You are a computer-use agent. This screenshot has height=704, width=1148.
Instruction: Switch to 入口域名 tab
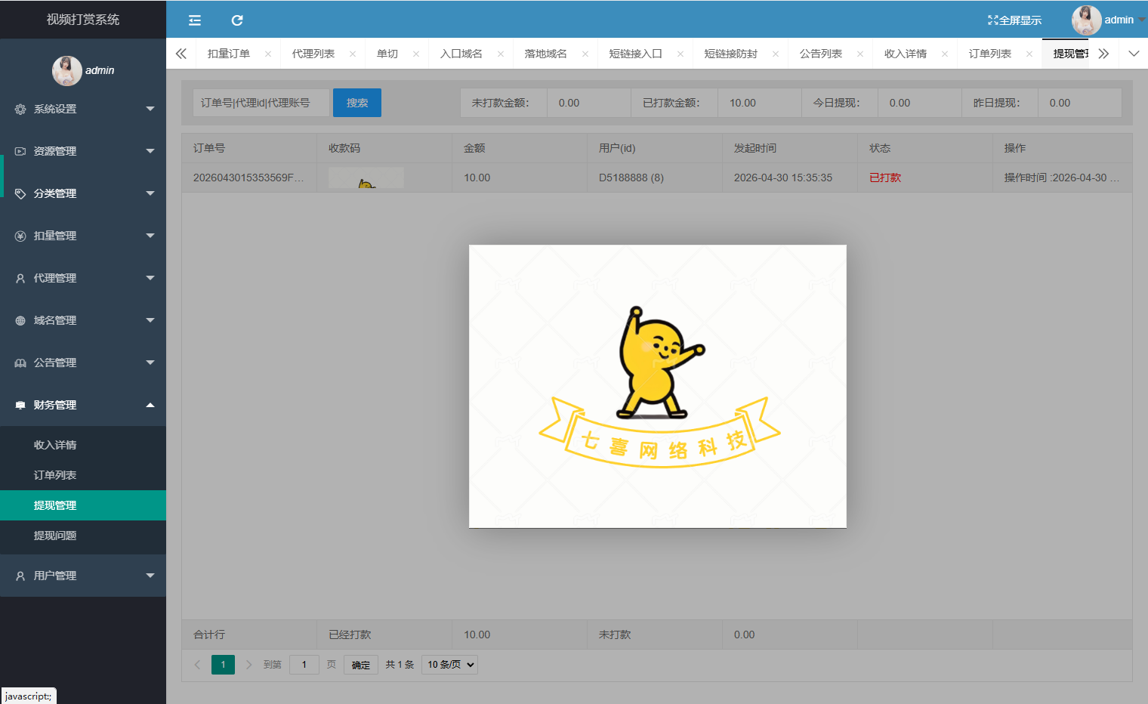461,54
